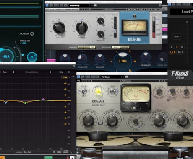
Task: Click the RANGE dB value
Action: coord(24,43)
